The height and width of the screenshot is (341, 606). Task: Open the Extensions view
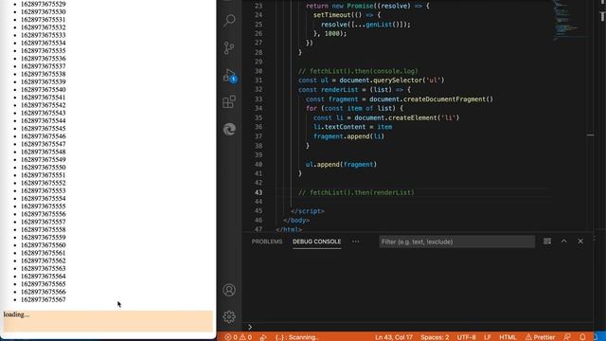tap(229, 102)
